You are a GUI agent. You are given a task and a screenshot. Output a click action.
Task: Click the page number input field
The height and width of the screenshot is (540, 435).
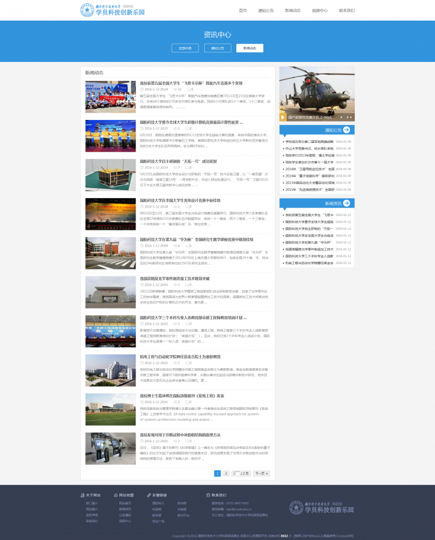click(x=236, y=473)
